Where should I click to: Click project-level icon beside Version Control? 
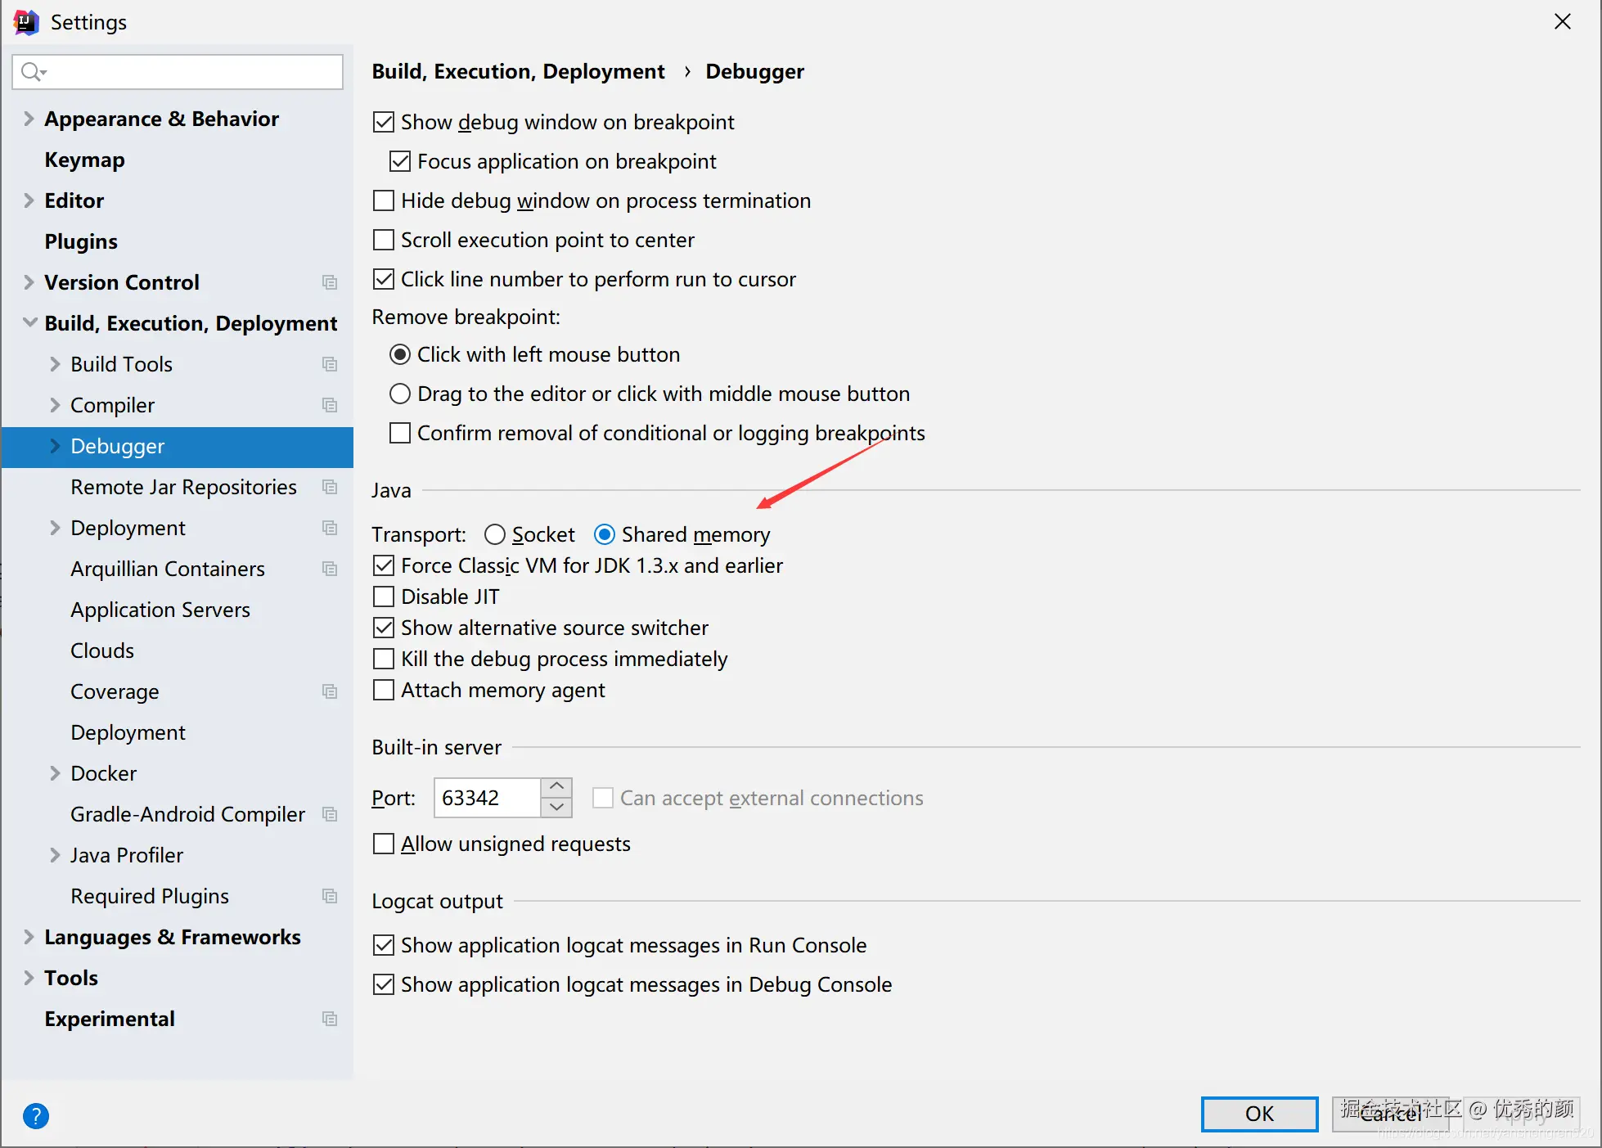click(x=330, y=282)
